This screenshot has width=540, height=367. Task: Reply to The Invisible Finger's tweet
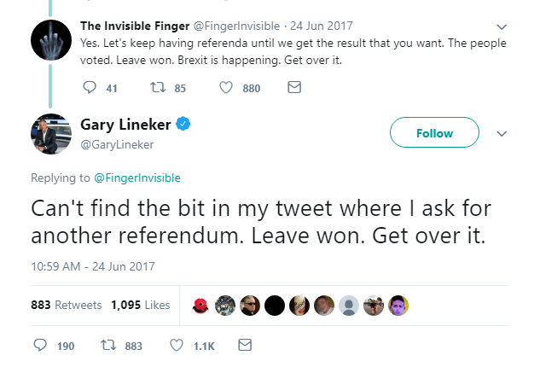(x=91, y=87)
